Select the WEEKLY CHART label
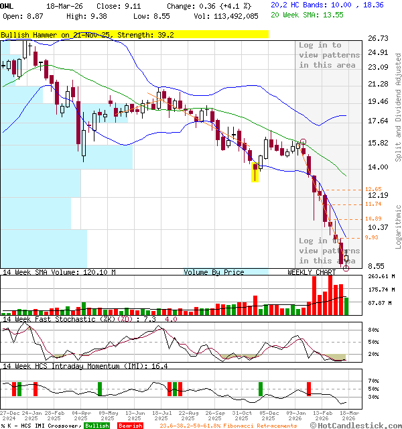This screenshot has width=402, height=429. click(x=312, y=272)
